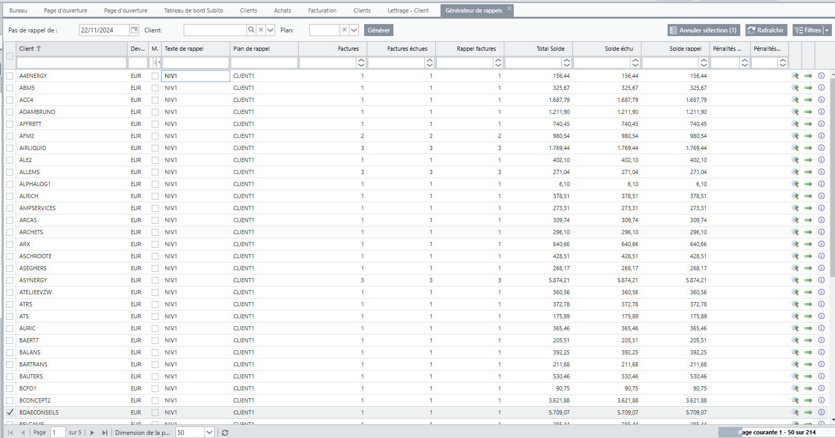This screenshot has height=438, width=835.
Task: Select the ASCHROOTE row checkbox
Action: [x=10, y=256]
